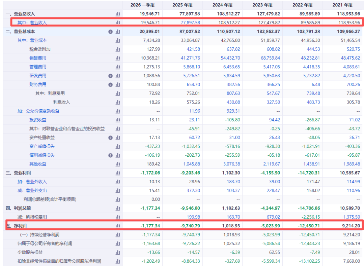This screenshot has width=364, height=266.
Task: Click the 41,271.76 销售费用 2025 value
Action: [x=190, y=58]
